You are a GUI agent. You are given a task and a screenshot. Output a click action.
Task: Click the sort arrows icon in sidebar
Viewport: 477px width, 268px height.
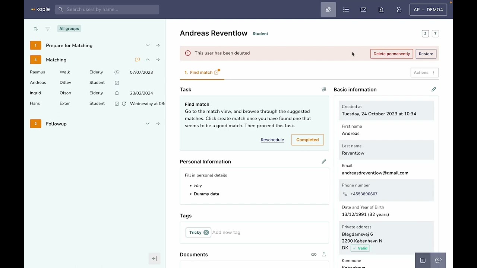tap(36, 29)
